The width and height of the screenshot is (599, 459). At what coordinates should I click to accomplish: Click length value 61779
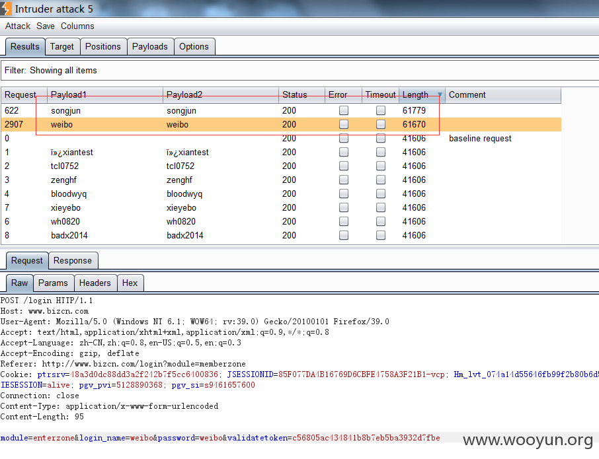(414, 110)
